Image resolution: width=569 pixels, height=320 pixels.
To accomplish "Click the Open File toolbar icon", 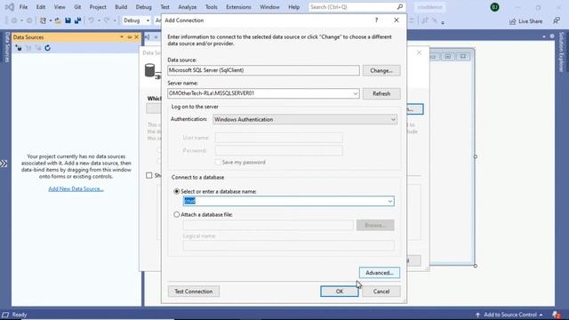I will coord(58,20).
